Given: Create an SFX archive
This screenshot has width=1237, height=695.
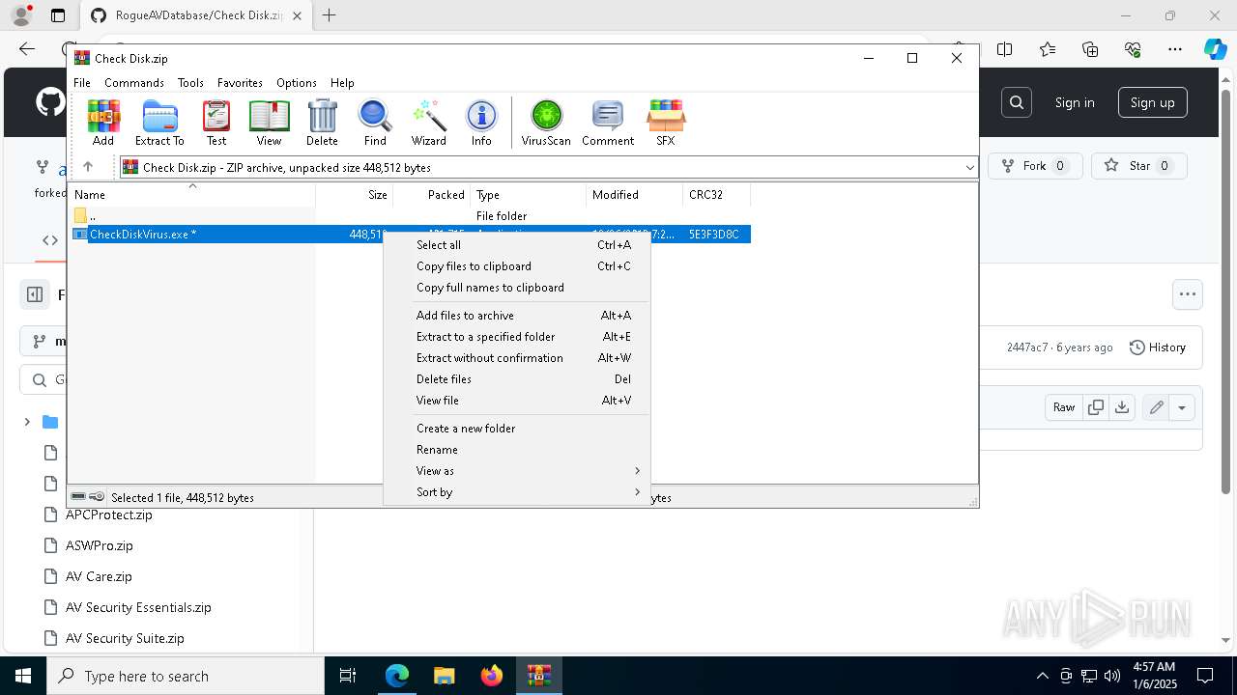Looking at the screenshot, I should tap(666, 123).
